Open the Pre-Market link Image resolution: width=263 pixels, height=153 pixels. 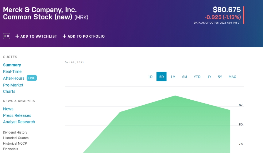pos(13,85)
